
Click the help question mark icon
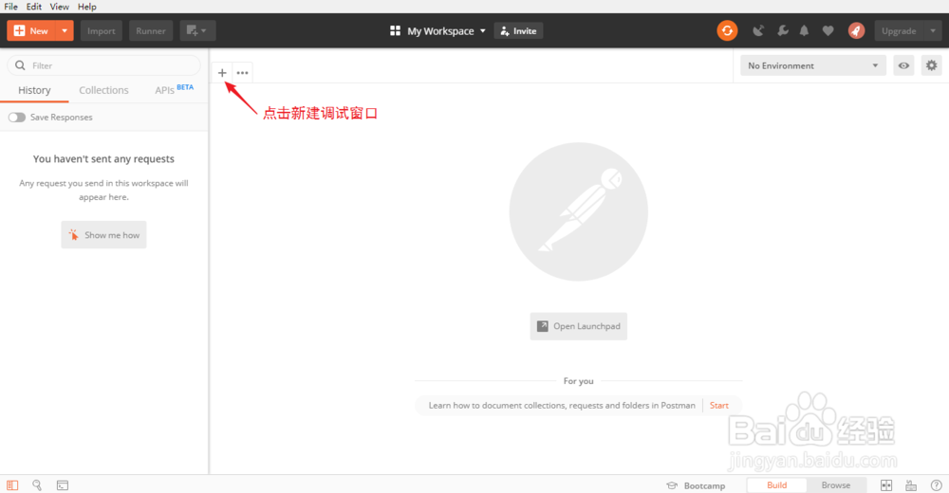pyautogui.click(x=937, y=485)
